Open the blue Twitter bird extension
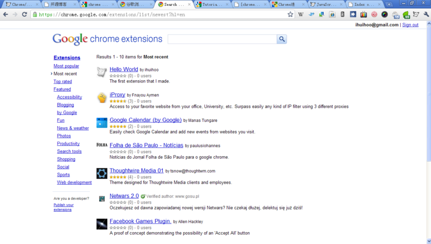The width and height of the screenshot is (431, 244). (x=311, y=15)
